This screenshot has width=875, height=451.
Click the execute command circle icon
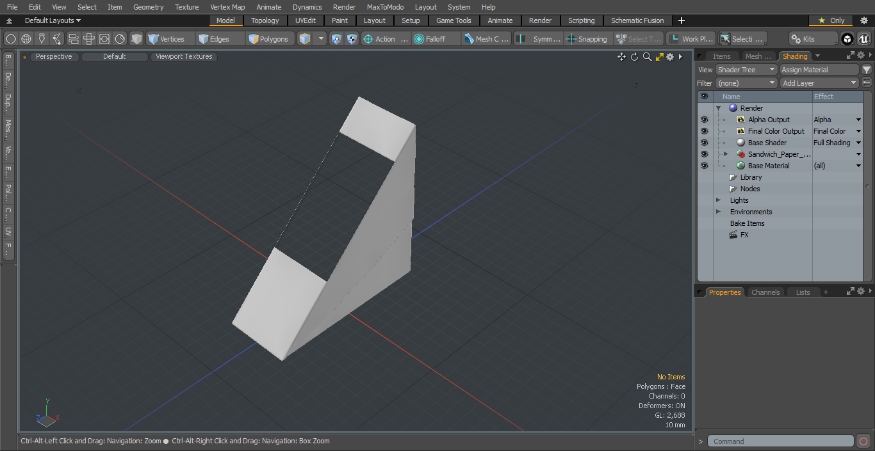pyautogui.click(x=863, y=441)
